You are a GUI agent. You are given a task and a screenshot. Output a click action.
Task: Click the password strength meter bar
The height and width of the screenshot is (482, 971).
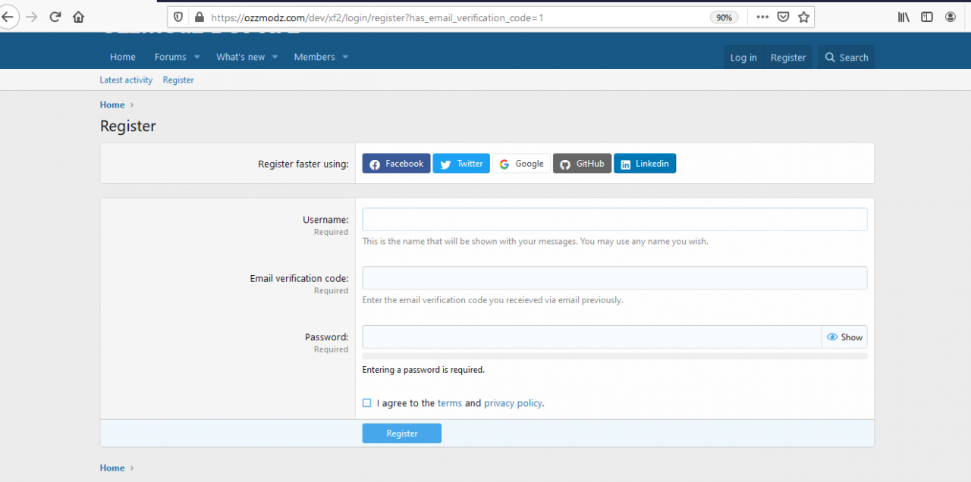(614, 354)
